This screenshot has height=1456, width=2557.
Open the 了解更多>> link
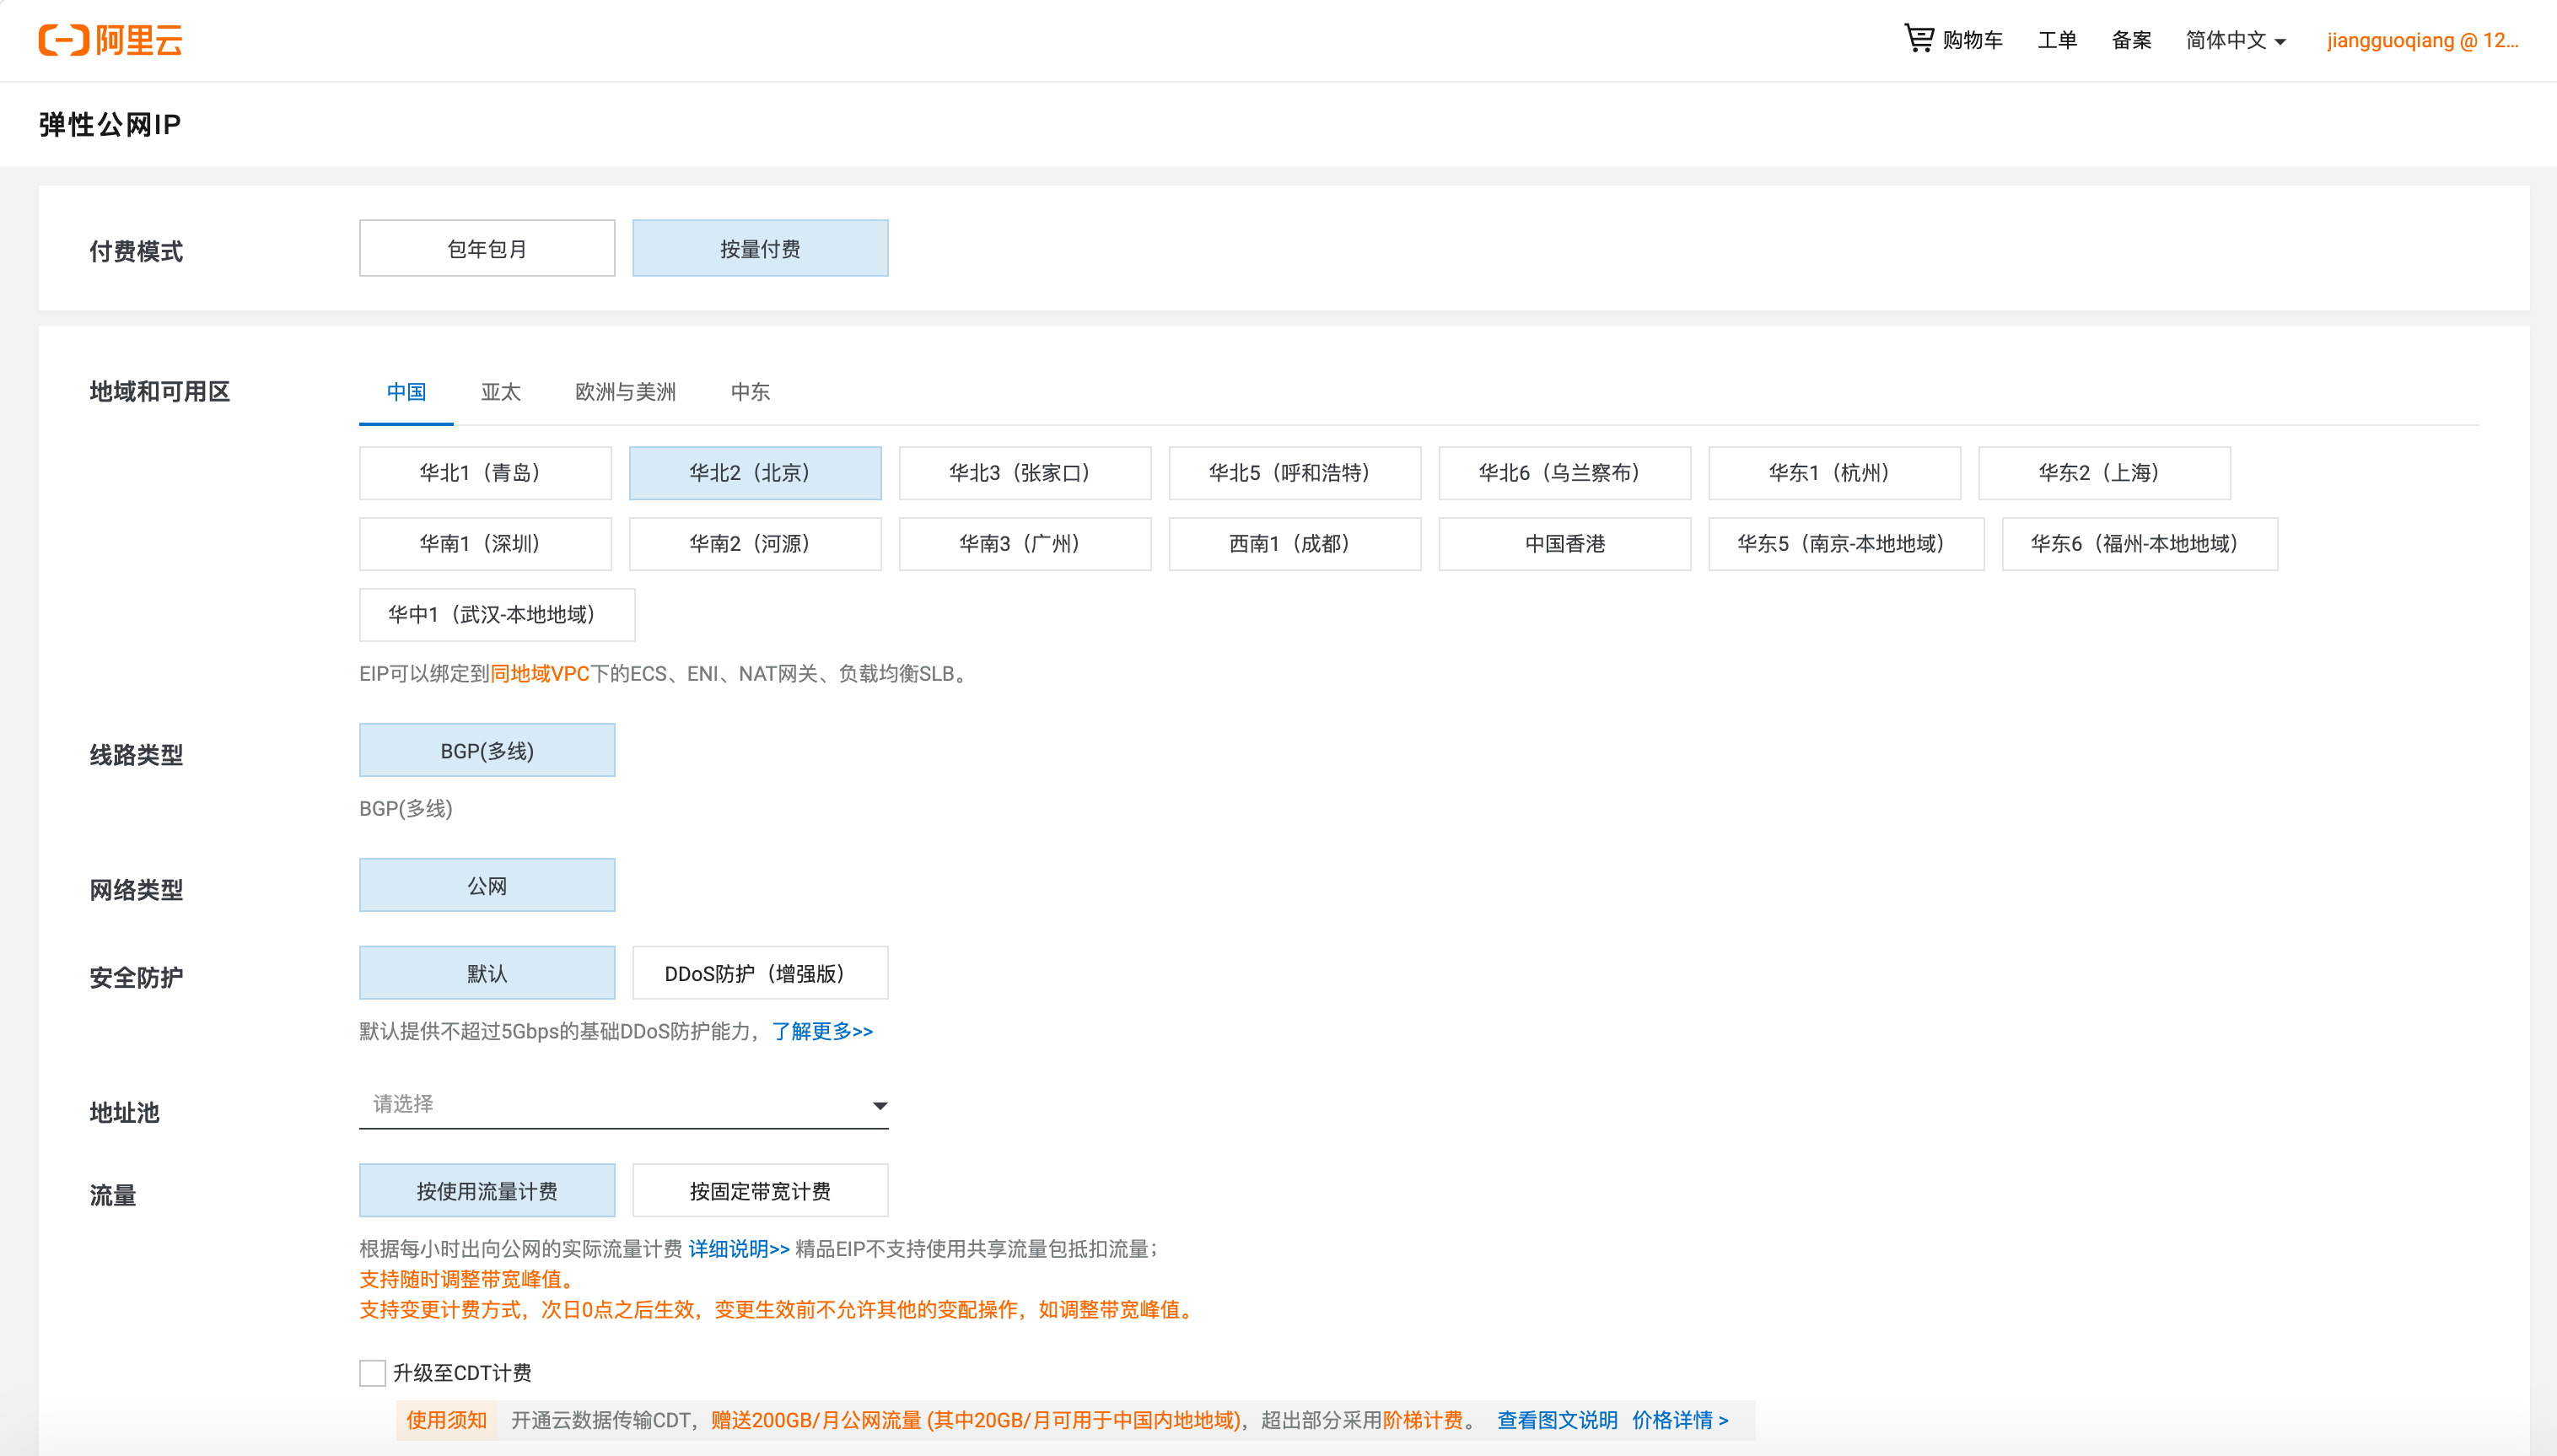click(x=821, y=1031)
